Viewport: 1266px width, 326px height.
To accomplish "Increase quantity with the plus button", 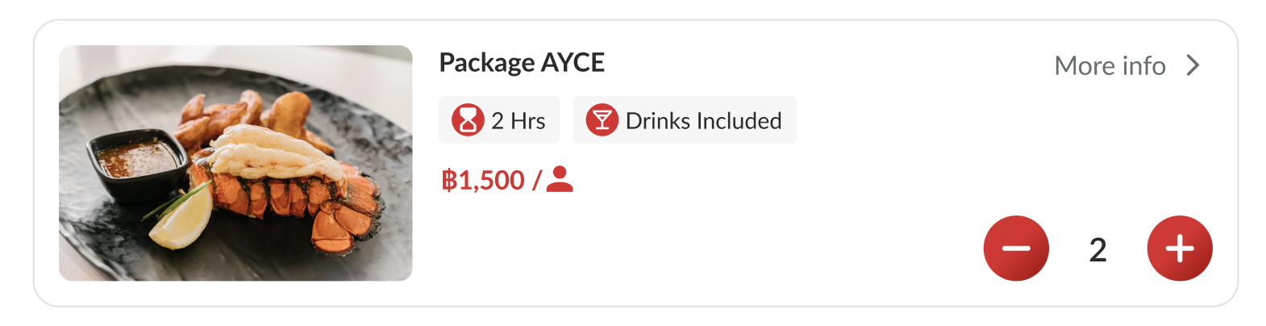I will [x=1180, y=249].
